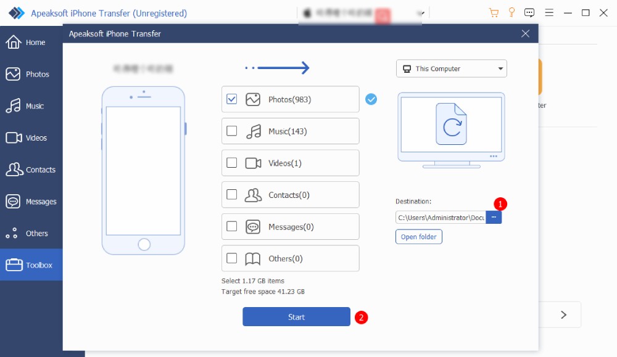Click the Music note icon in list
The image size is (617, 357).
click(254, 131)
